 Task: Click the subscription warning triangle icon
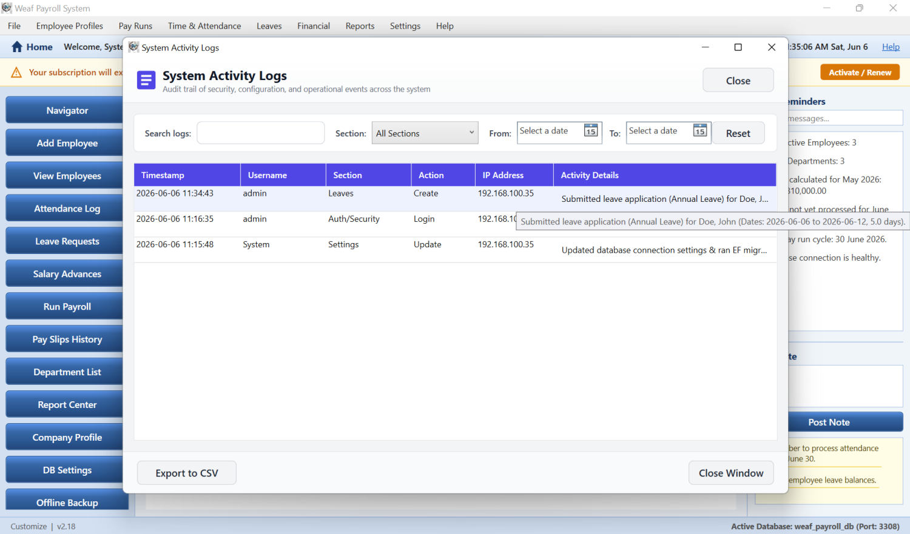pos(17,72)
